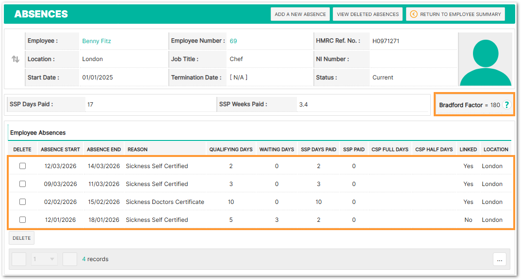Screen dimensions: 521x280
Task: Click the next page button in pager
Action: click(70, 259)
